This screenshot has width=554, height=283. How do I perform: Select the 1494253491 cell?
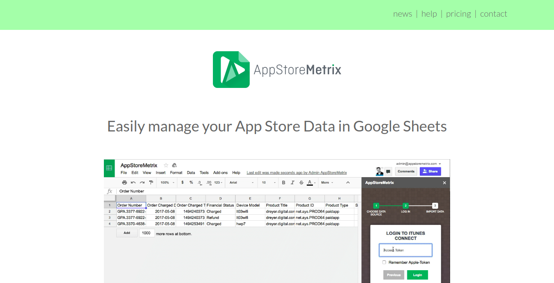pos(191,224)
